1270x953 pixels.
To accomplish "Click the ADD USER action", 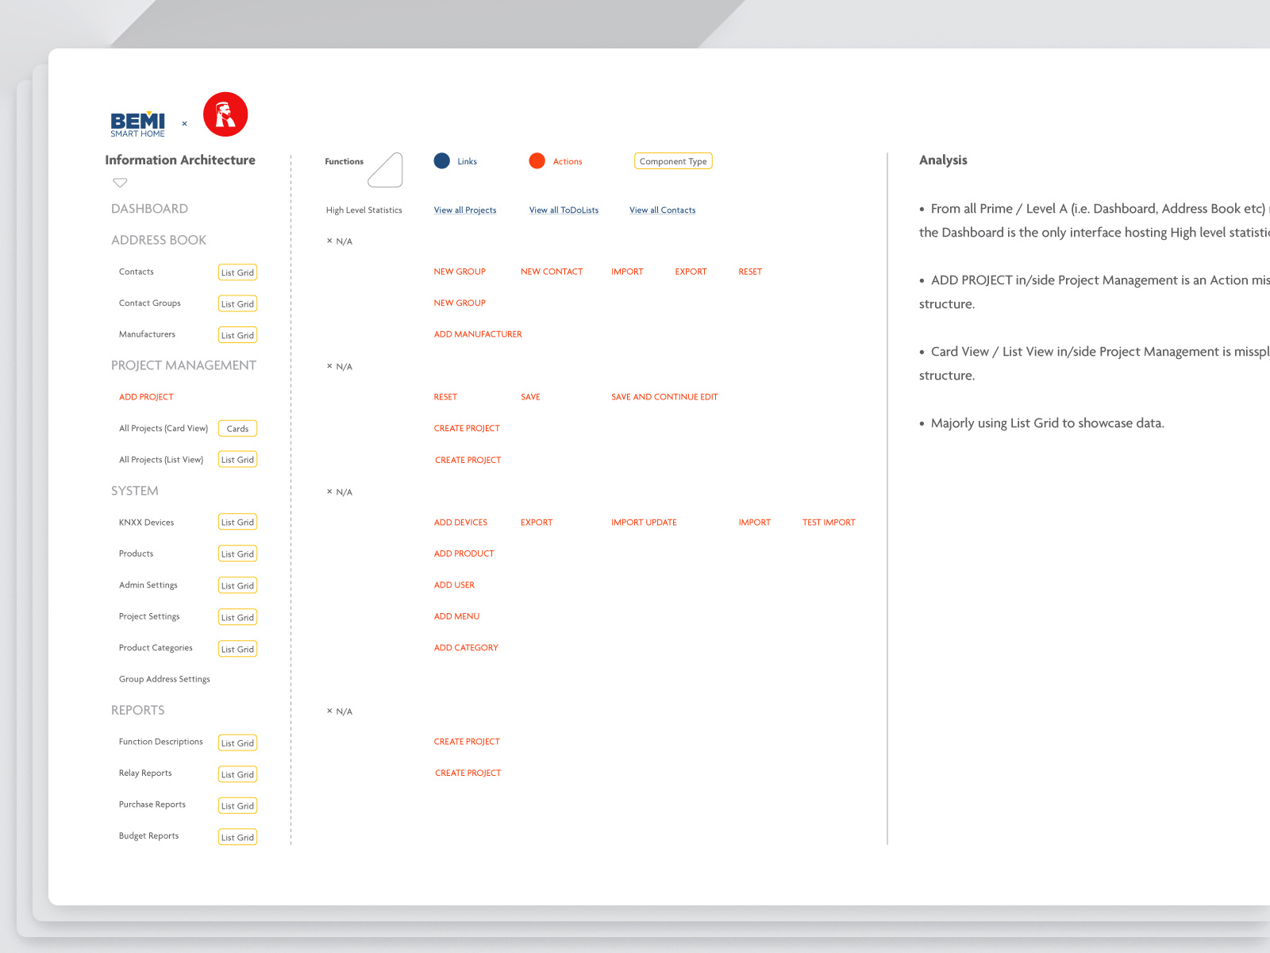I will (x=454, y=585).
